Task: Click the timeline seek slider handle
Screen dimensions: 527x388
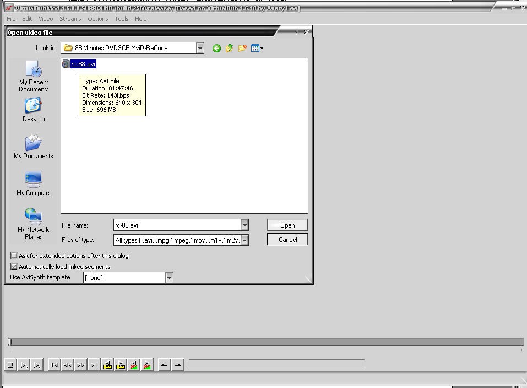Action: pyautogui.click(x=10, y=342)
